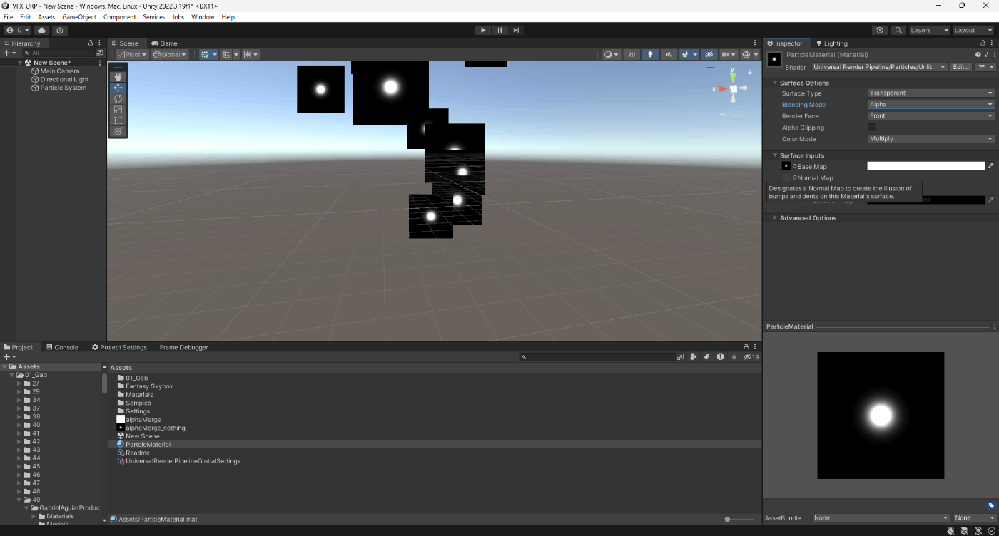Open the global Search magnifier icon
The image size is (999, 536).
(x=898, y=30)
